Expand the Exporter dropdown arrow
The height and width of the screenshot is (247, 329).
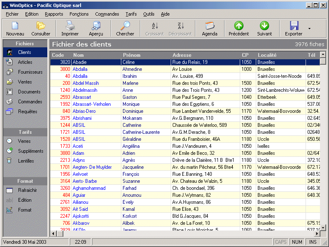point(309,29)
